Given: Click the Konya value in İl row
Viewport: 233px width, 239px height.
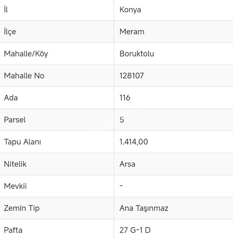Looking at the screenshot, I should 130,10.
